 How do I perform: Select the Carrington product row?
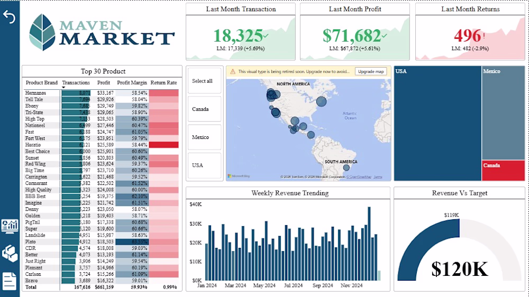click(x=102, y=177)
